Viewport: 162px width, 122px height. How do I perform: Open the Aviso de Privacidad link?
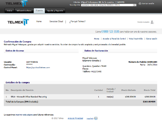click(x=75, y=118)
